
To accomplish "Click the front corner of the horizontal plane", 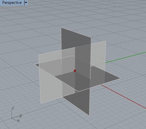I will coord(78,91).
